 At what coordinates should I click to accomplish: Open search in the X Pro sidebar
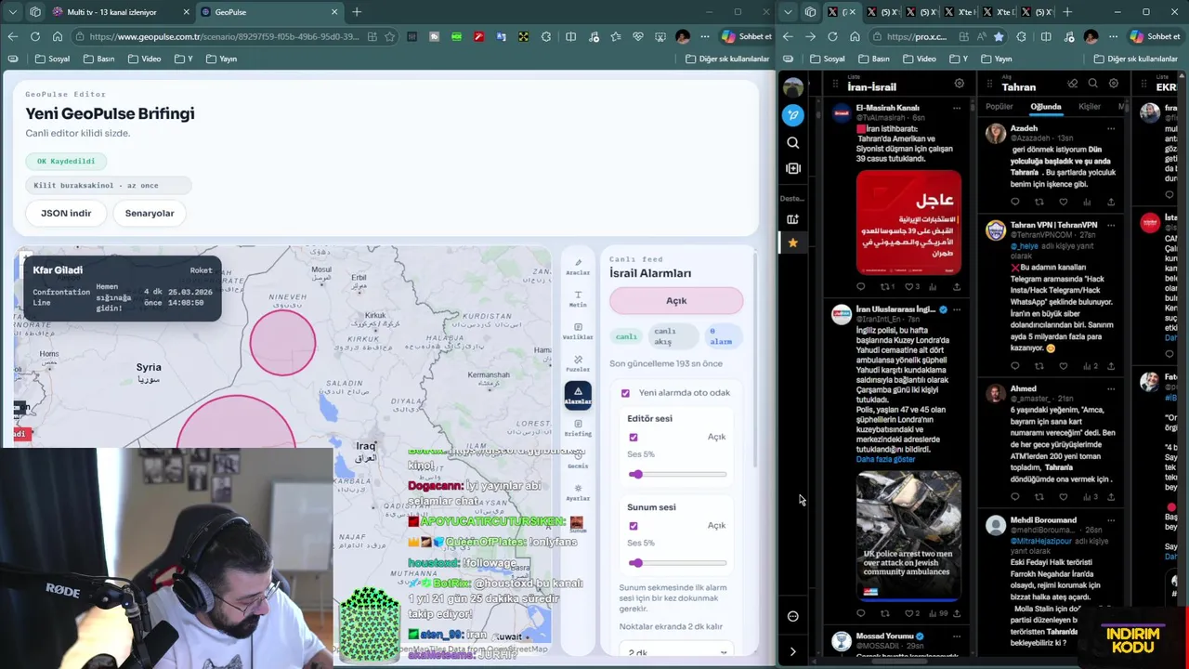[x=792, y=142]
